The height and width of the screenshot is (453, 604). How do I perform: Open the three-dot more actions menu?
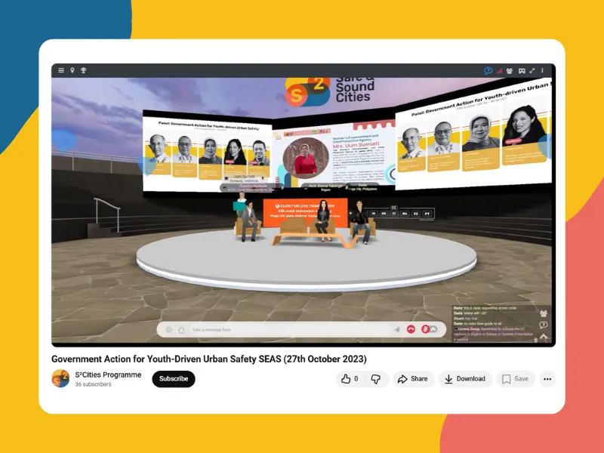tap(547, 379)
